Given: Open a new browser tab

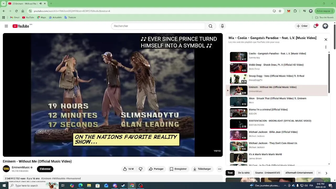Looking at the screenshot, I should pyautogui.click(x=51, y=4).
